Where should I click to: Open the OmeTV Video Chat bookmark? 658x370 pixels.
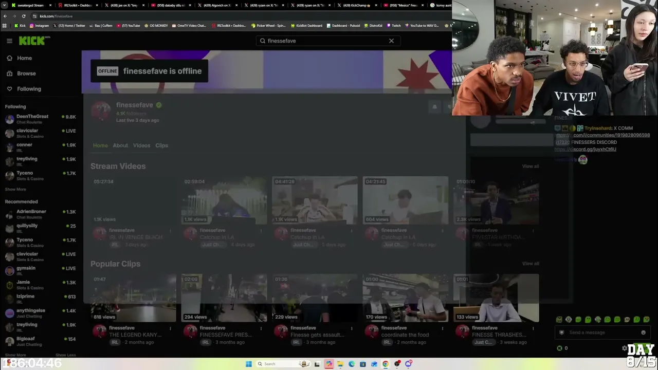point(189,25)
